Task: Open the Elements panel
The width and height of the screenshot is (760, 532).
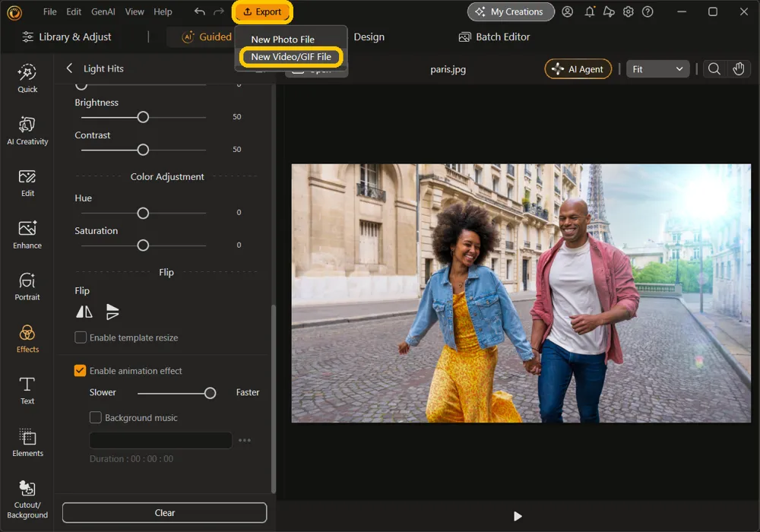Action: (27, 442)
